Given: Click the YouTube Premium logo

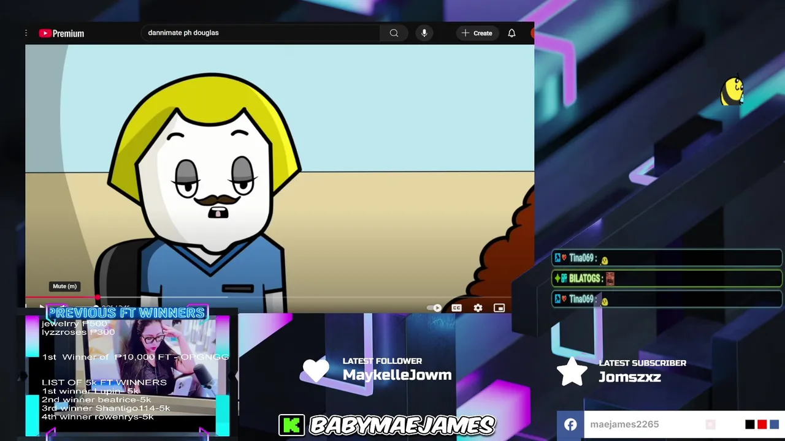Looking at the screenshot, I should [x=61, y=33].
